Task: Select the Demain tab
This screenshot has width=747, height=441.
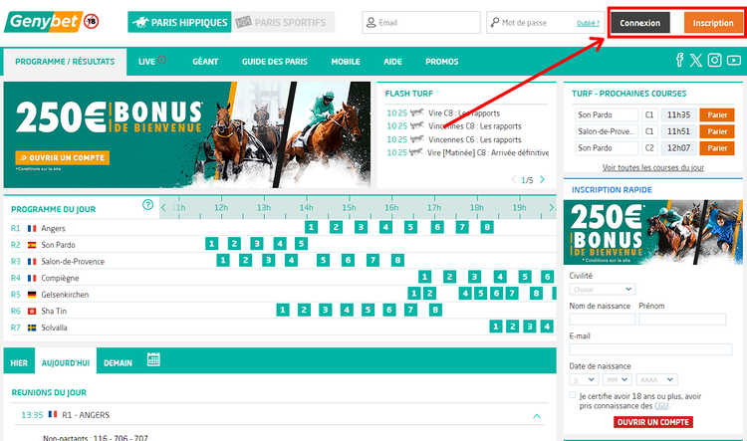Action: [x=118, y=363]
